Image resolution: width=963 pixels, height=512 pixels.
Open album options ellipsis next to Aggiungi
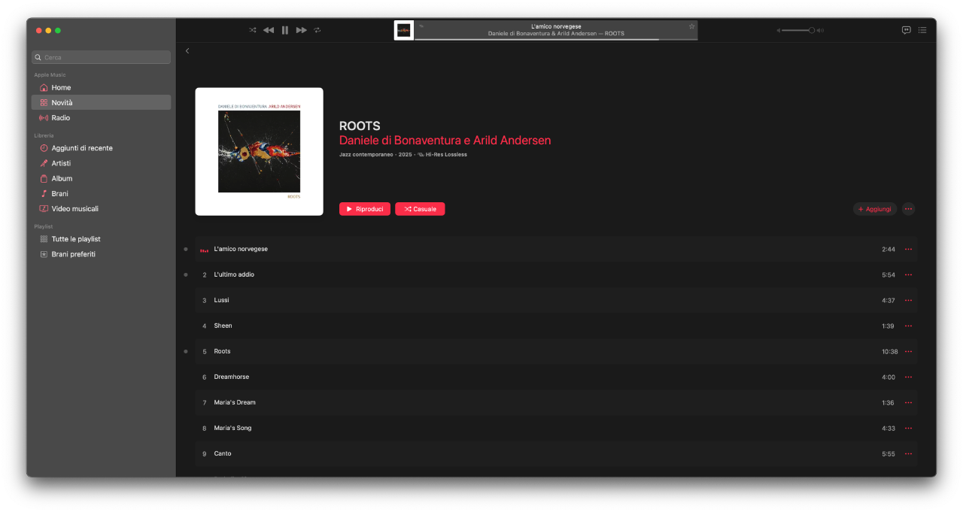(908, 209)
